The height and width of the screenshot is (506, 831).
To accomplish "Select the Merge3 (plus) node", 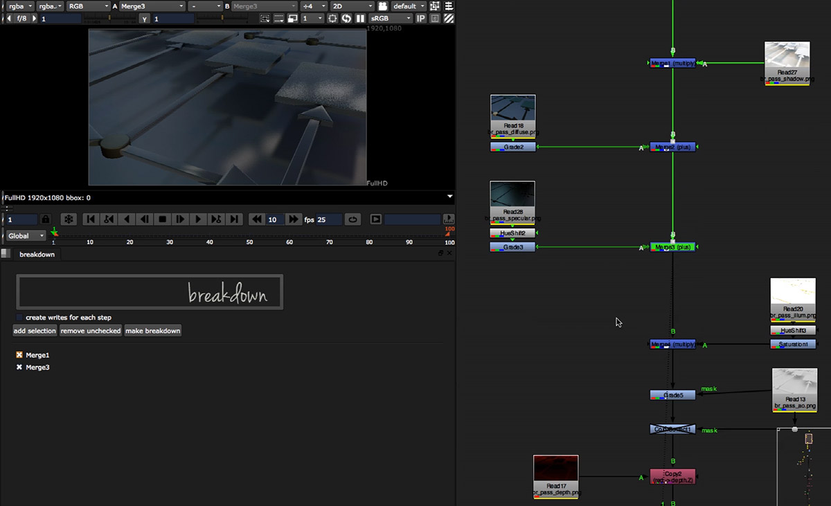I will pos(672,247).
